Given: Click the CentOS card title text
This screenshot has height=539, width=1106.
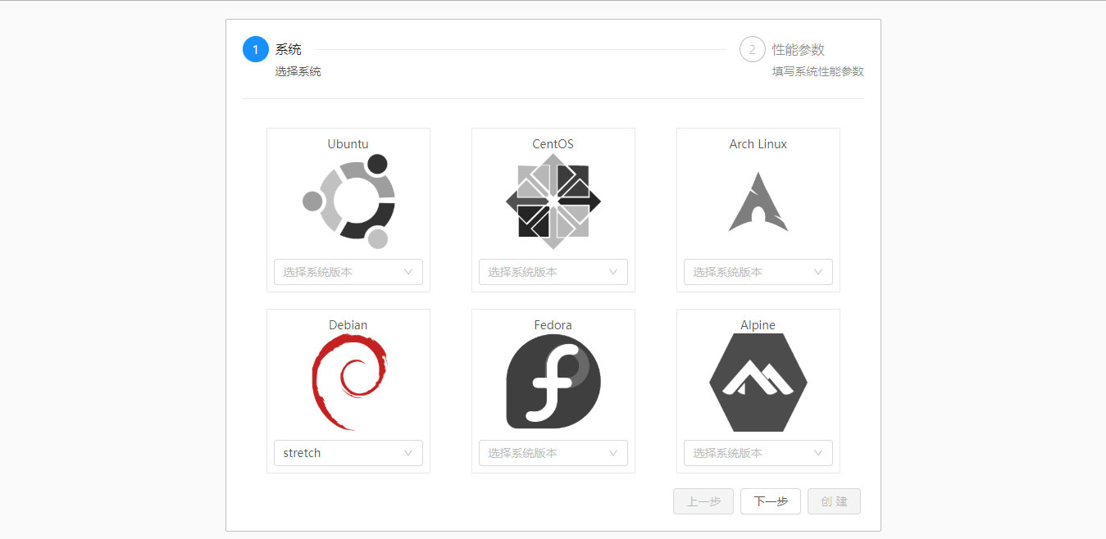Looking at the screenshot, I should tap(553, 144).
